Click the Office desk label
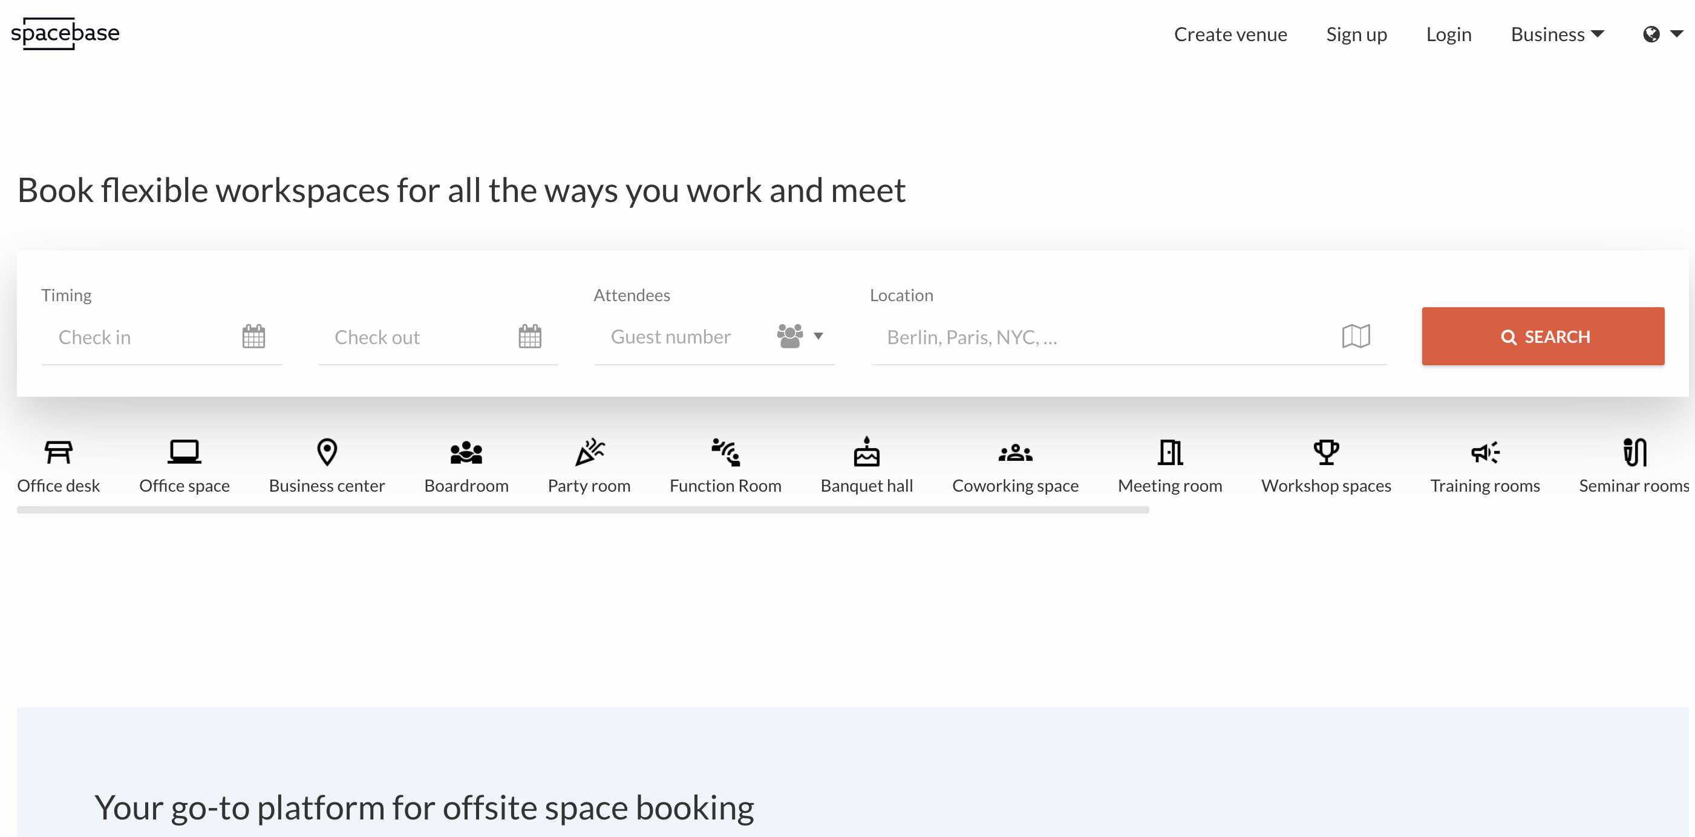This screenshot has width=1695, height=837. point(59,486)
